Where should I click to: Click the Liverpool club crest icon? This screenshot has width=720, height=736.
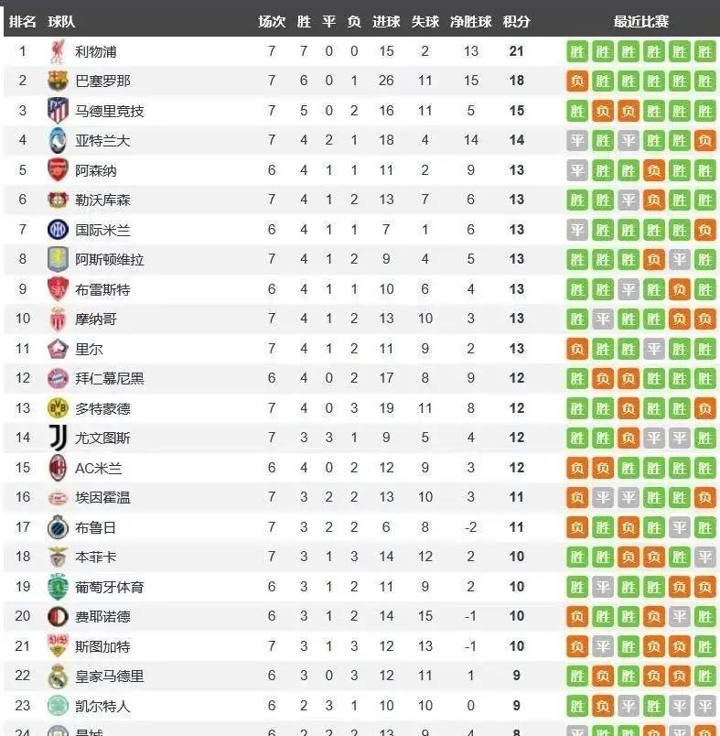click(x=58, y=51)
